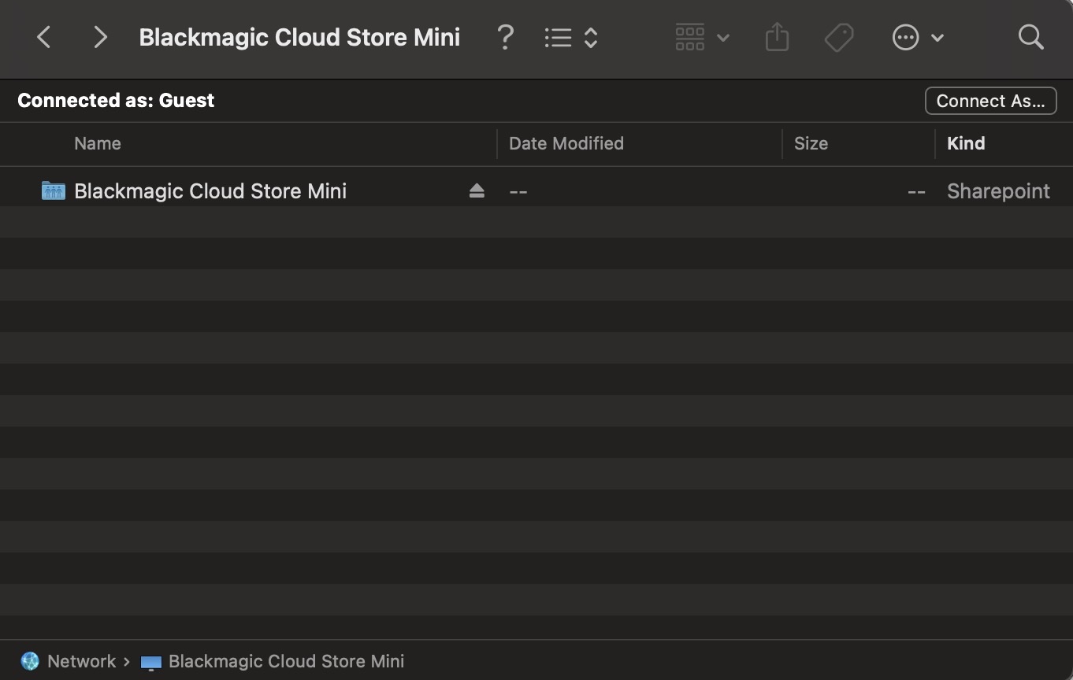The width and height of the screenshot is (1073, 680).
Task: Go forward with the right chevron arrow
Action: click(99, 37)
